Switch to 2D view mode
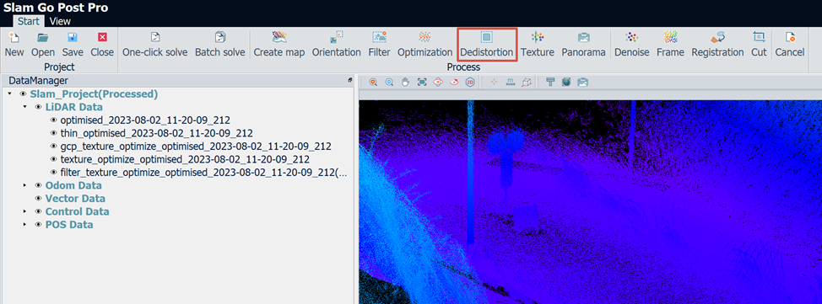The width and height of the screenshot is (822, 304). tap(470, 83)
